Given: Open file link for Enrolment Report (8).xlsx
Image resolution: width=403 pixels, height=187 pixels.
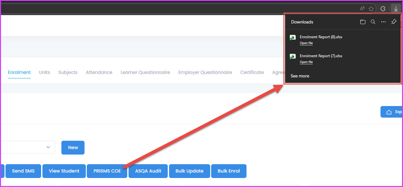Looking at the screenshot, I should point(306,43).
